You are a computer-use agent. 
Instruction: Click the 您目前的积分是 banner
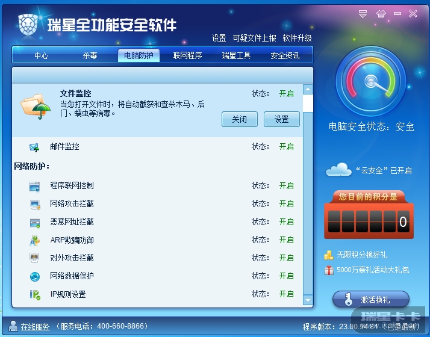point(368,196)
